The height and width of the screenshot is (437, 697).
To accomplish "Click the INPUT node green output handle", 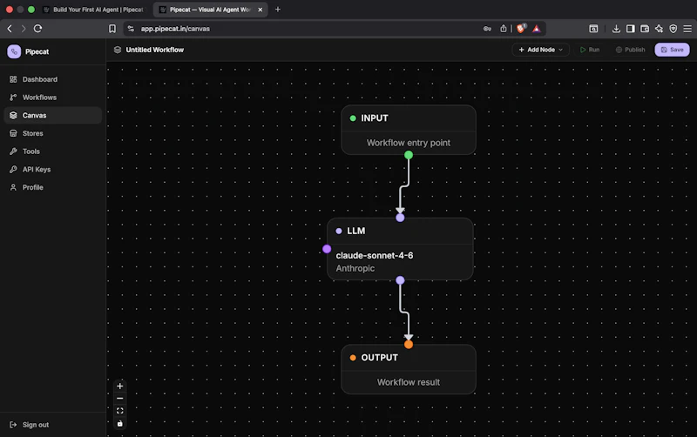I will [x=409, y=155].
